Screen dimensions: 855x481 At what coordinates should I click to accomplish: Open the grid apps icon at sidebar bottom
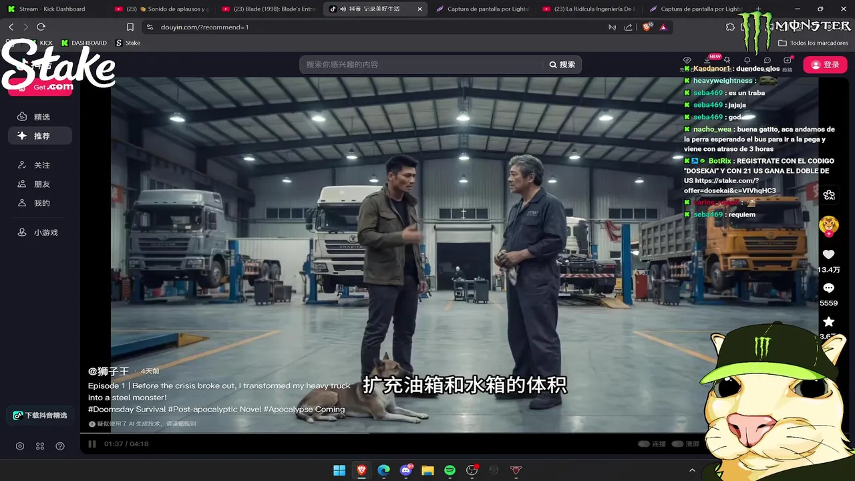click(x=40, y=446)
